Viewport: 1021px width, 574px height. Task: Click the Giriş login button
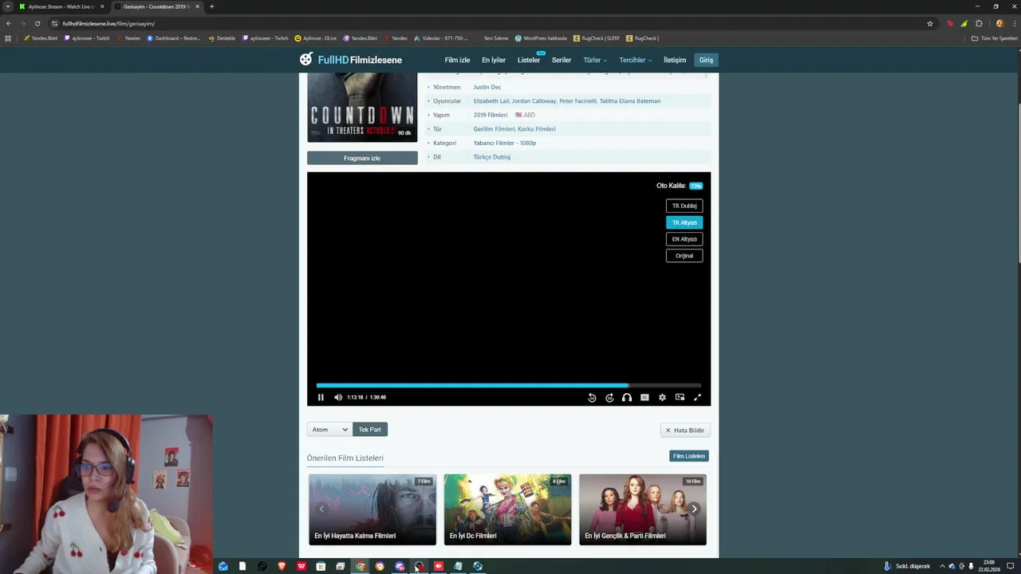706,60
